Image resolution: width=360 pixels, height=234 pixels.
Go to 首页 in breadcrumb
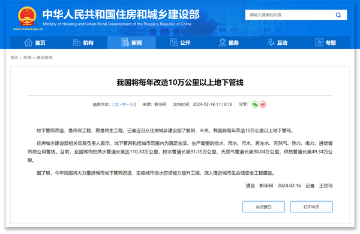pos(14,57)
